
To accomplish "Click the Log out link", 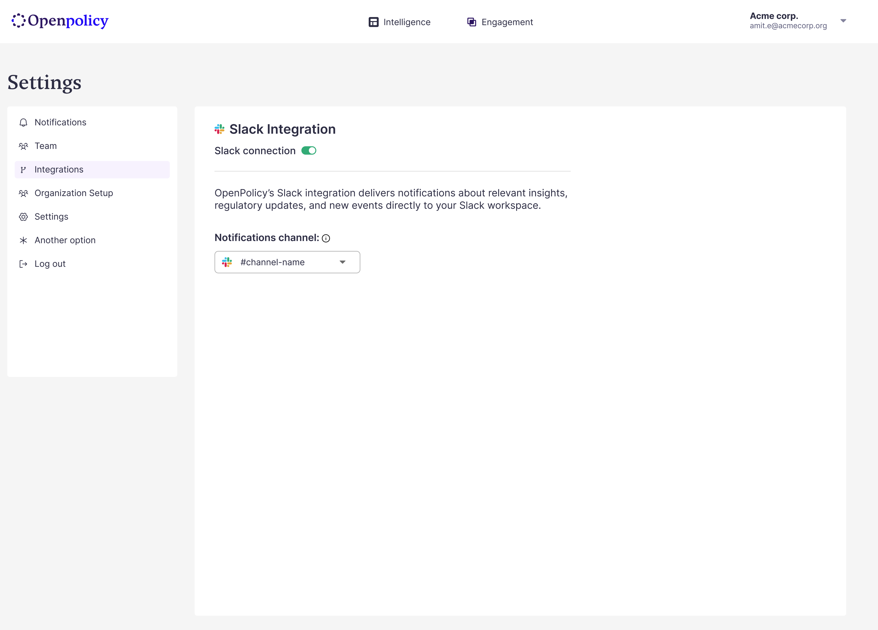I will [50, 264].
